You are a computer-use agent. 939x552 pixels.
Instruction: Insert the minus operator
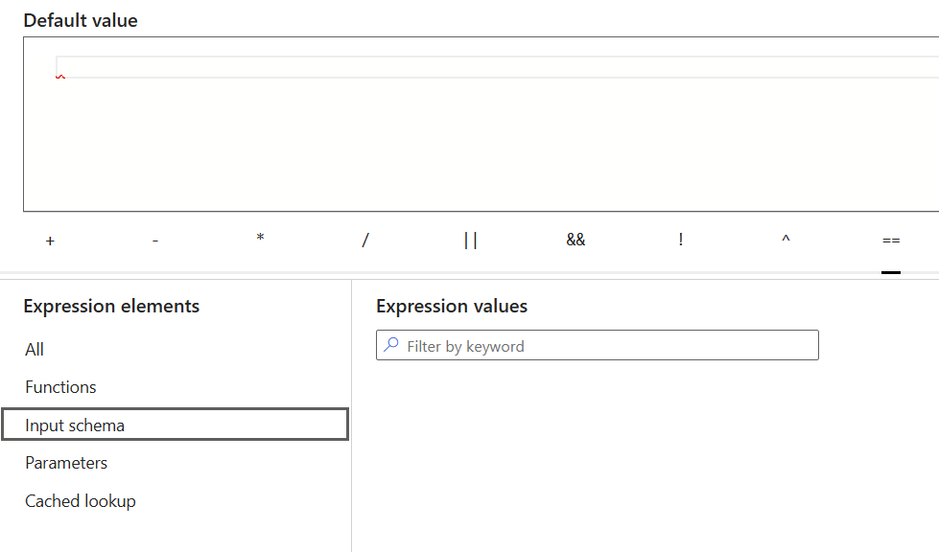point(155,241)
